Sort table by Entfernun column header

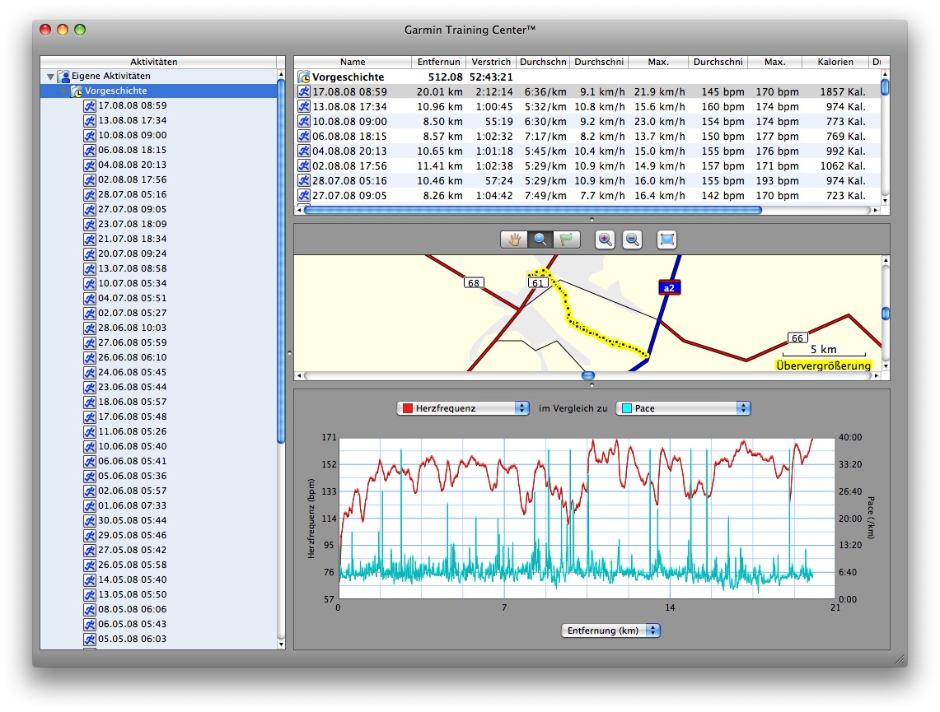439,62
